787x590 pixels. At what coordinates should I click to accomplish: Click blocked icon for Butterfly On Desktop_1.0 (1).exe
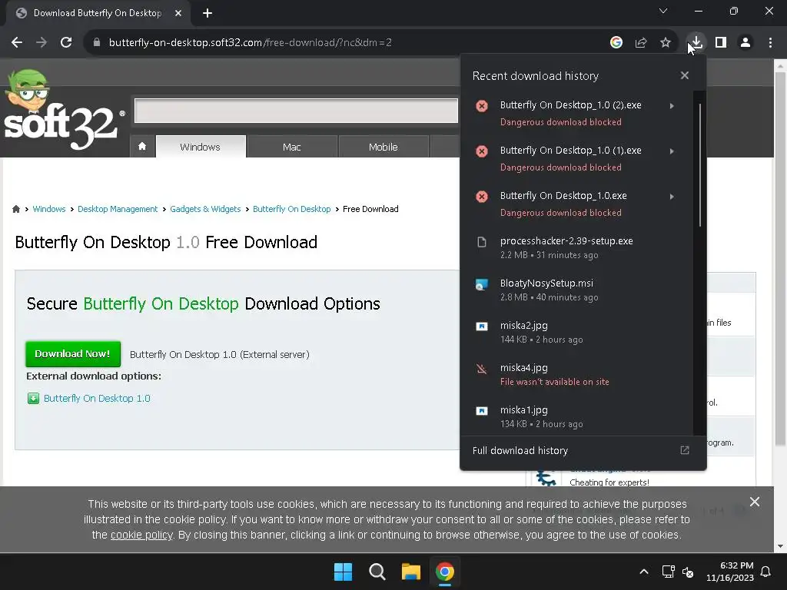click(482, 151)
